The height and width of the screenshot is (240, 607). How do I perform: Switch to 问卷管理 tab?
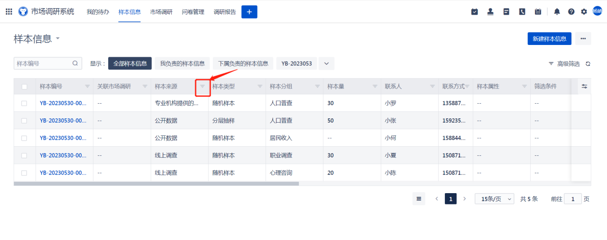click(x=193, y=12)
